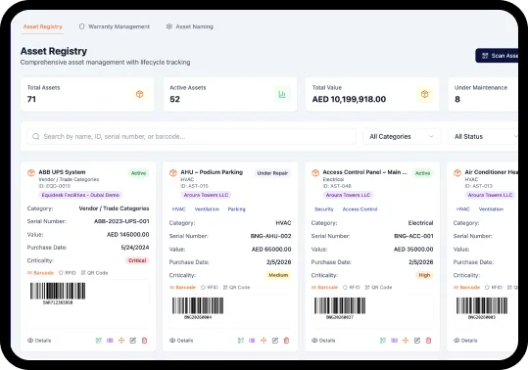Click the AHU – Podium Parking asset icon
Screen dimensions: 528x370
pyautogui.click(x=173, y=173)
